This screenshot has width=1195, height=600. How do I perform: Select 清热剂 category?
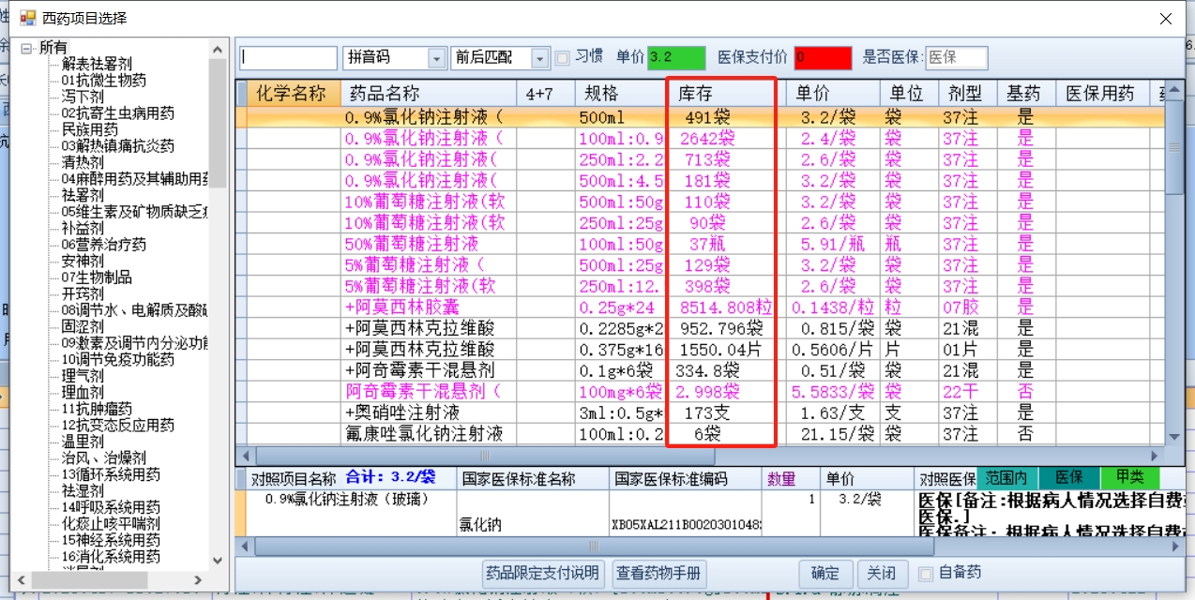83,162
